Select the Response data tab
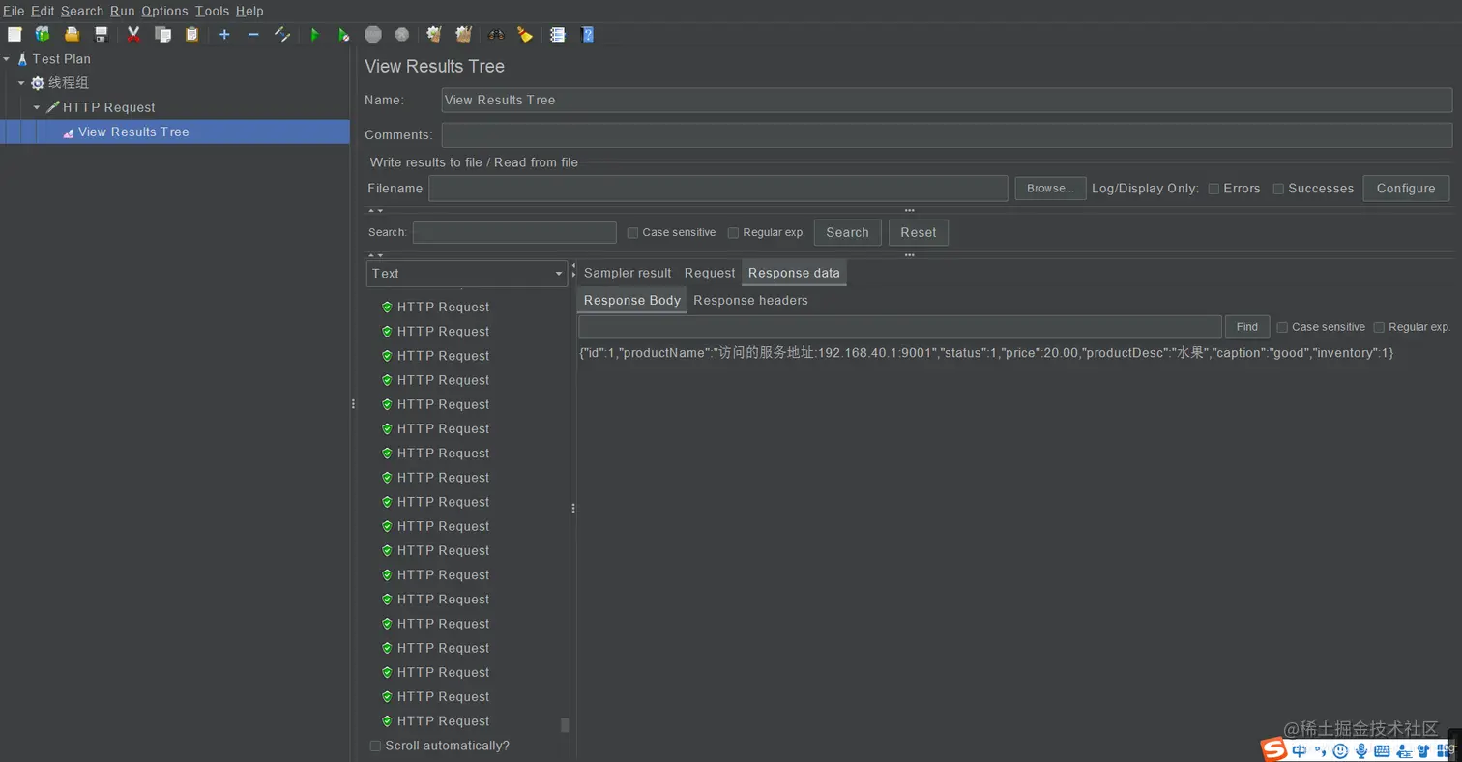Viewport: 1462px width, 762px height. click(x=794, y=273)
